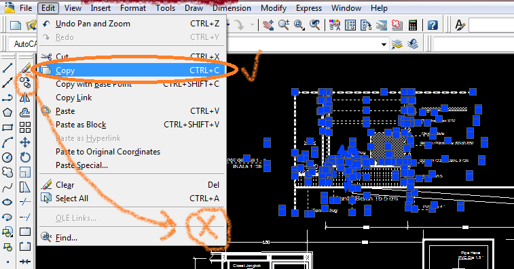Select the Circle tool
The height and width of the screenshot is (269, 514).
(x=7, y=157)
